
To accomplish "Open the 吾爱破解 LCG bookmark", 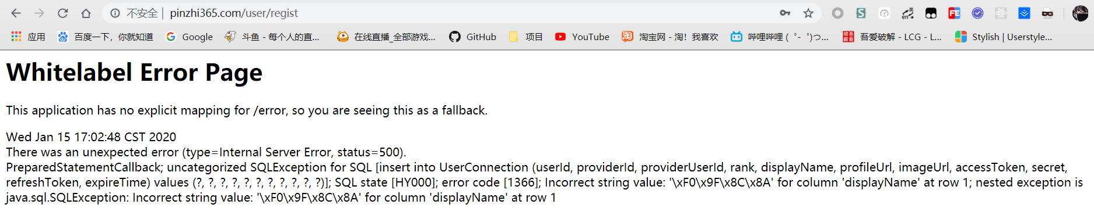I will click(x=892, y=37).
